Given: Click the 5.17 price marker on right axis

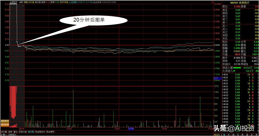Looking at the screenshot, I should [x=217, y=78].
